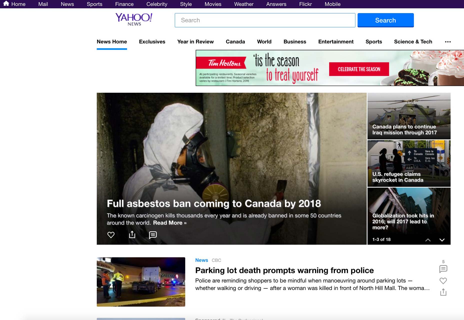This screenshot has width=464, height=320.
Task: Open Celebrity in the top bar
Action: (157, 4)
